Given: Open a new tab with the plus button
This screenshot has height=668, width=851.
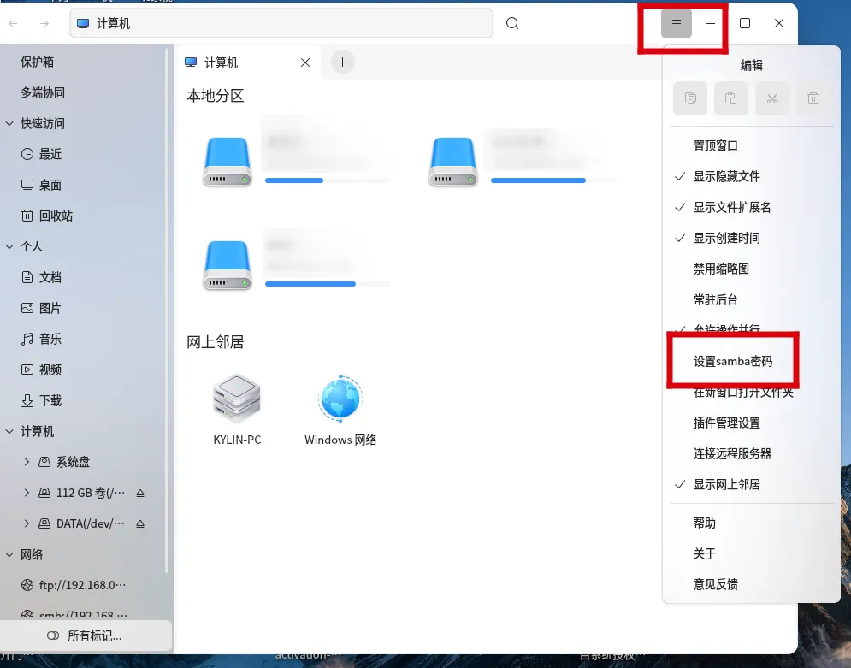Looking at the screenshot, I should coord(343,62).
